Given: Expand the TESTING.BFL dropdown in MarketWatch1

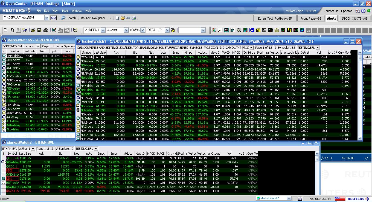Looking at the screenshot, I should coord(317,48).
